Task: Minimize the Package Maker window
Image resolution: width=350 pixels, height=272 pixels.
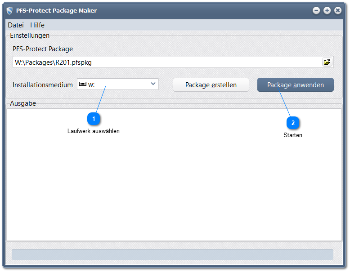Action: [x=316, y=10]
